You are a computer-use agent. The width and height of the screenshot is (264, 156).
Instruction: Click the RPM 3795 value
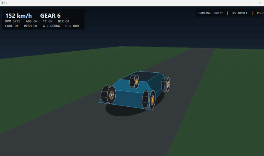12,21
